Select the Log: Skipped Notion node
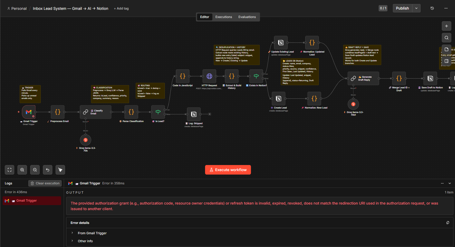 (x=194, y=114)
